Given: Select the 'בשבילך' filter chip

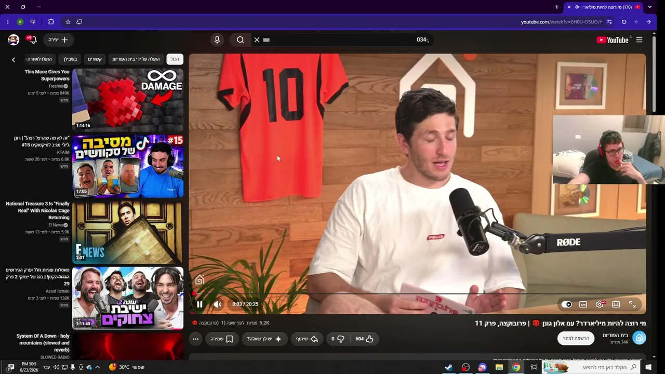Looking at the screenshot, I should [70, 59].
